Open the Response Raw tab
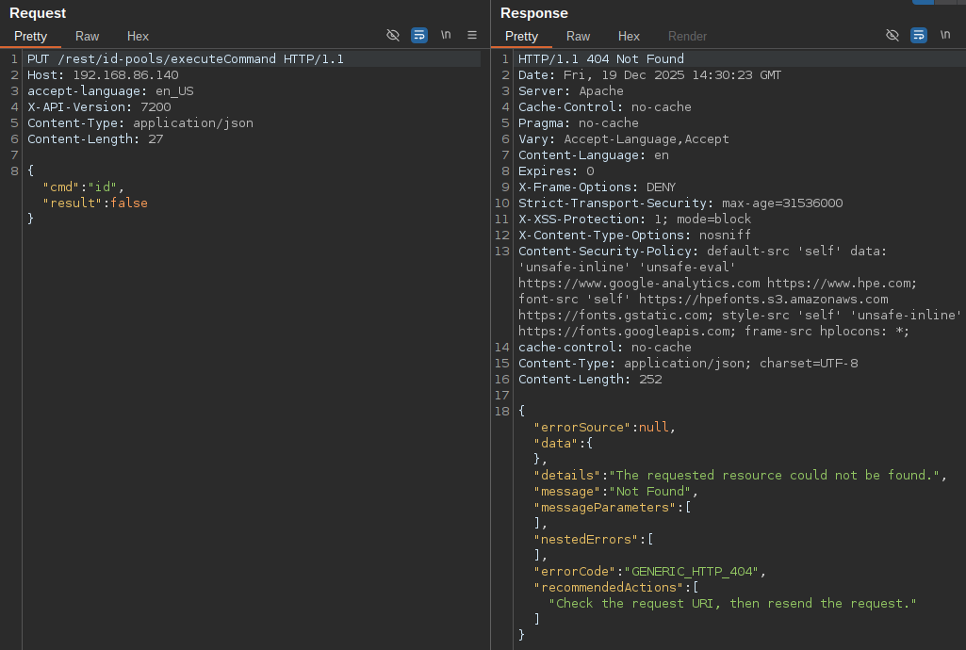Image resolution: width=966 pixels, height=650 pixels. coord(578,37)
